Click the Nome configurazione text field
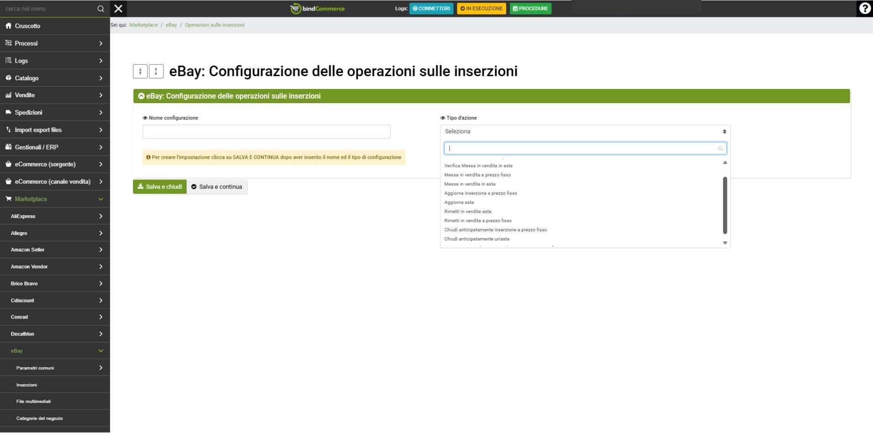 point(266,132)
